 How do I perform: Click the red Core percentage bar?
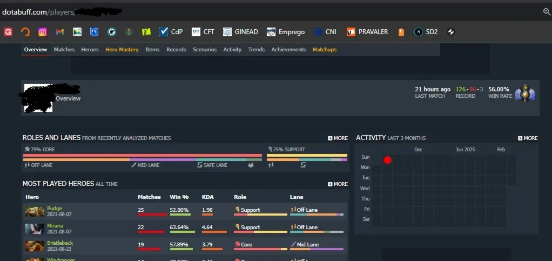coord(143,155)
